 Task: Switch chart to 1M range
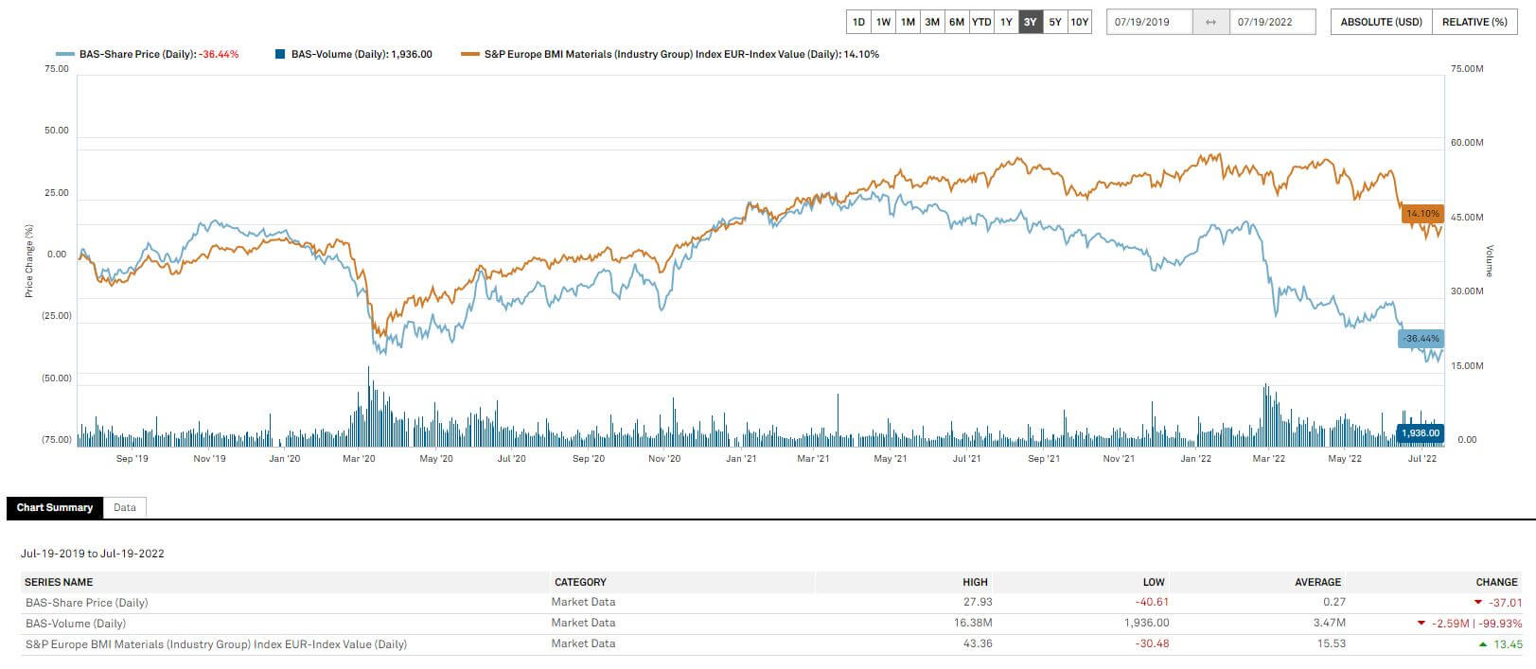[x=908, y=22]
